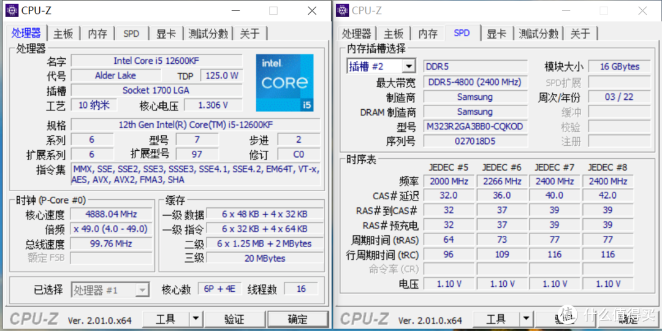
Task: Switch to 处理器 tab in right window
Action: [x=357, y=34]
